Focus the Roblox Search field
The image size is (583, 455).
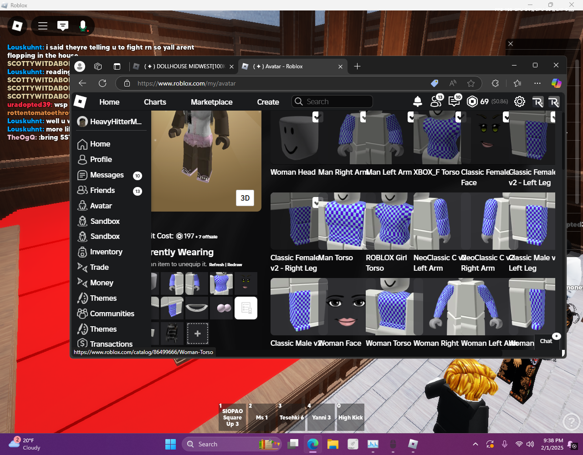pos(332,101)
